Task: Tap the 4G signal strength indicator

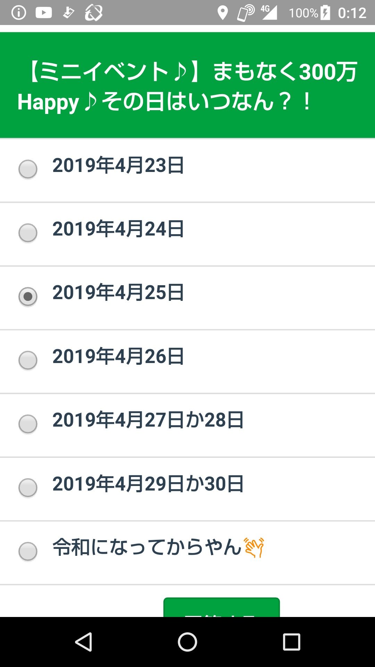Action: pos(269,13)
